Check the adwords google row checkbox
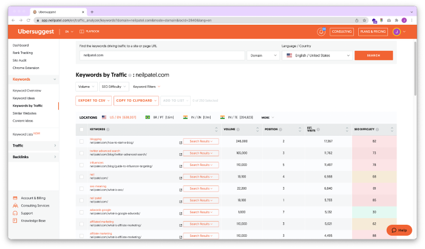Screen dimensions: 425x249 (x=81, y=212)
